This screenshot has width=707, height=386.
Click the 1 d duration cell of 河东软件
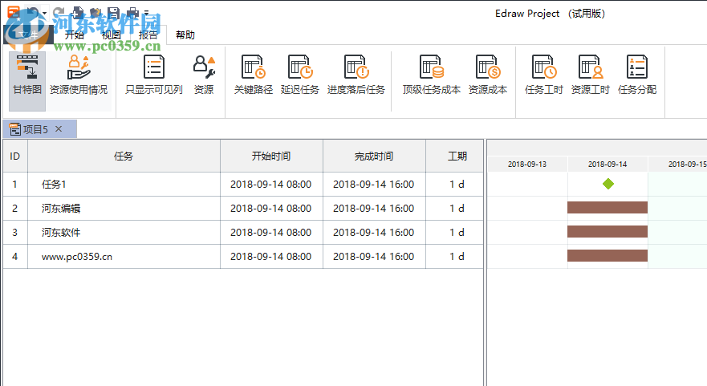(x=454, y=232)
